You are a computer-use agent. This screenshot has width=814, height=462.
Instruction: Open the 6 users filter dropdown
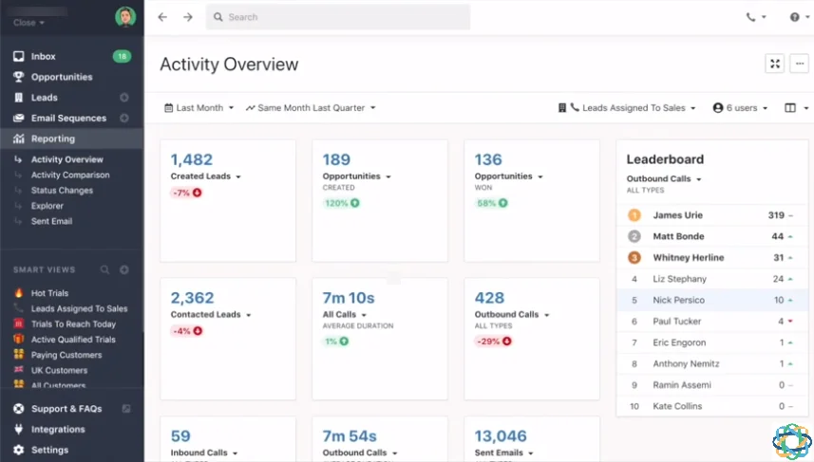pyautogui.click(x=740, y=108)
